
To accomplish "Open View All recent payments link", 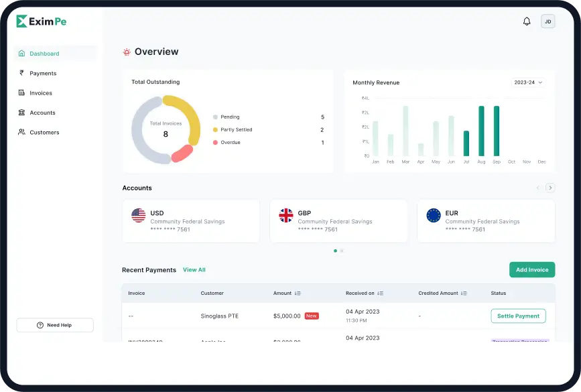I will pos(194,270).
